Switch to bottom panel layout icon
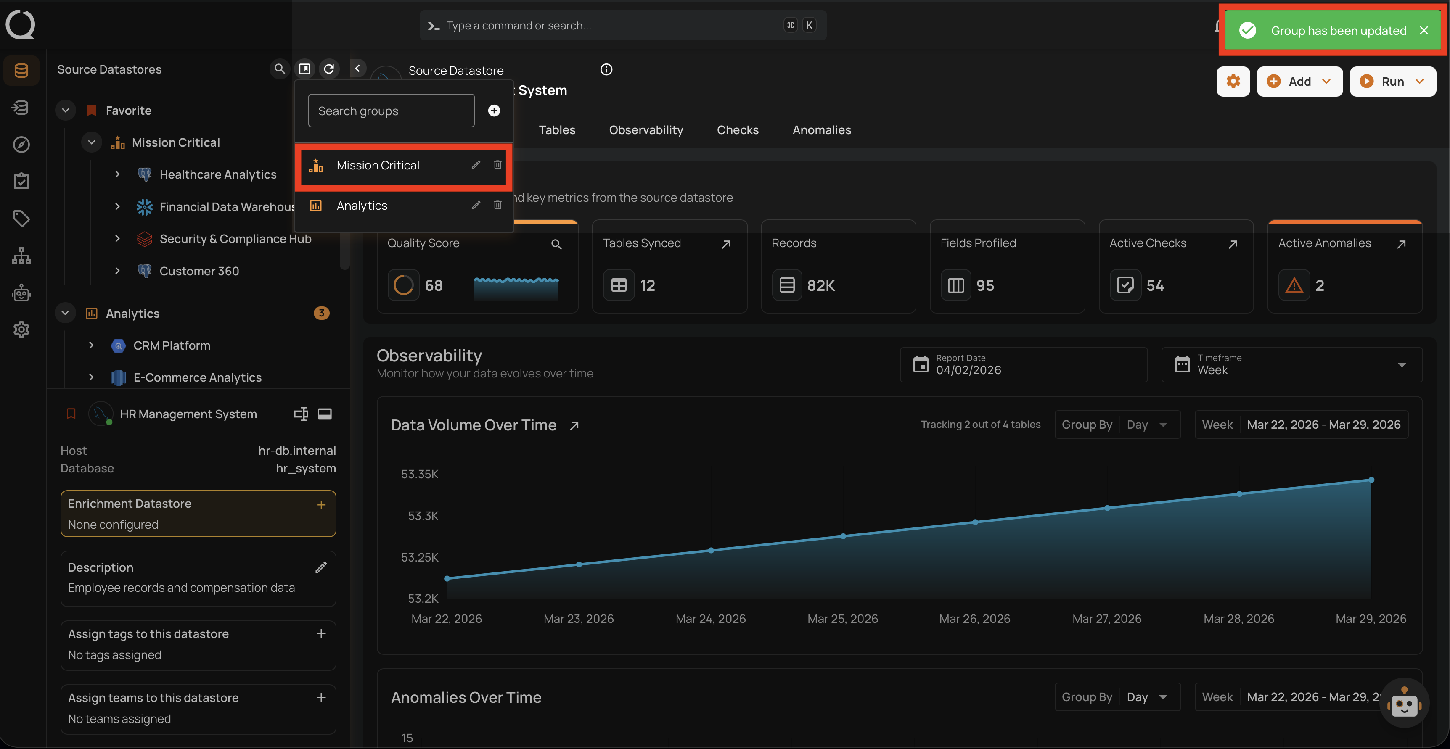The height and width of the screenshot is (749, 1450). tap(325, 414)
